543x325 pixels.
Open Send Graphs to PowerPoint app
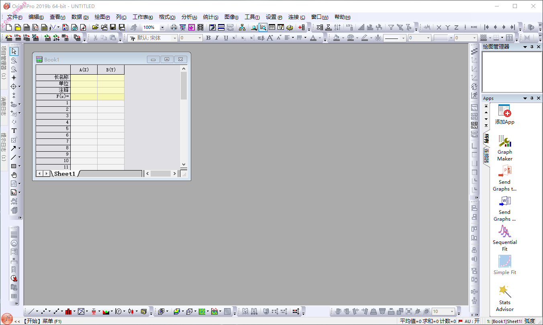coord(504,178)
